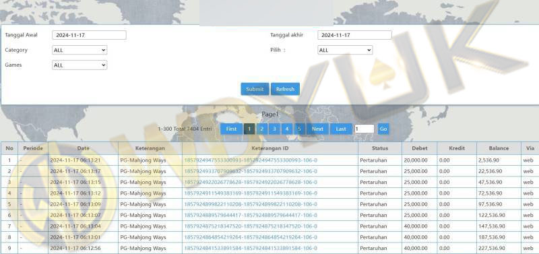The height and width of the screenshot is (254, 539).
Task: Click the Go button
Action: click(x=383, y=129)
